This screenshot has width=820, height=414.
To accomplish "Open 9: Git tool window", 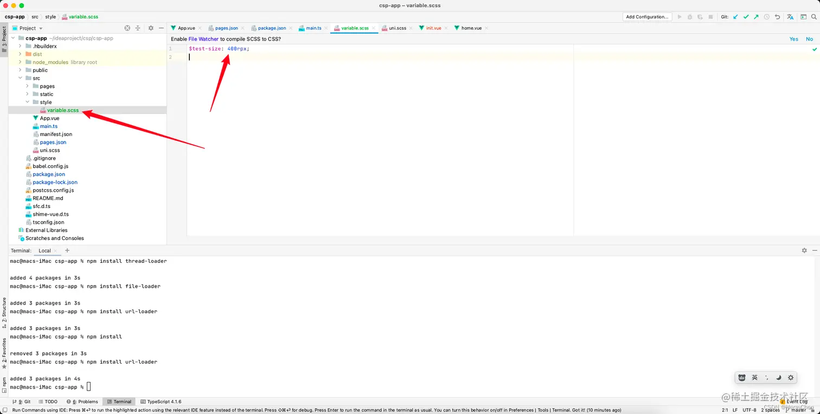I will point(21,402).
